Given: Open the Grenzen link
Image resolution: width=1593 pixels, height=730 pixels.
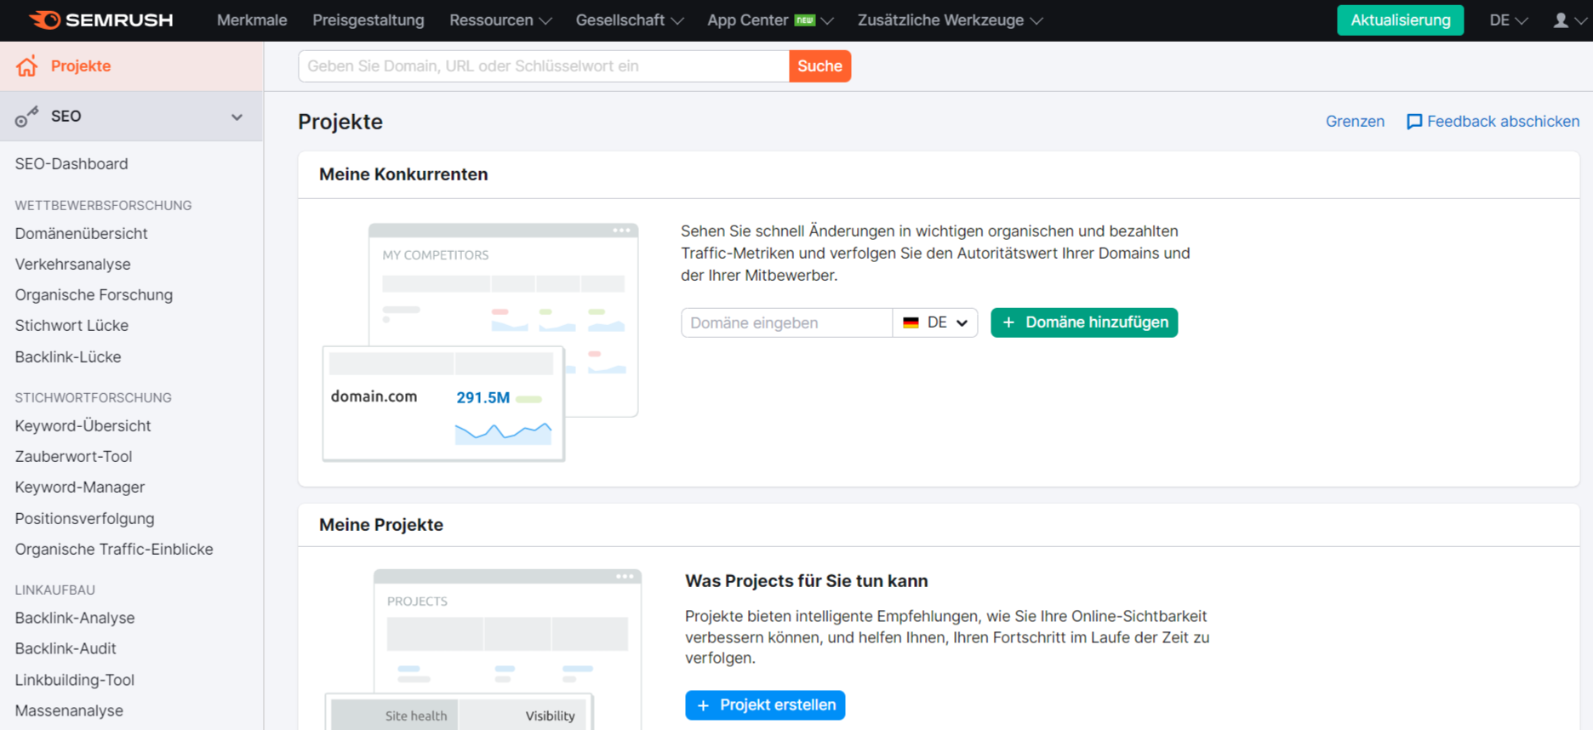Looking at the screenshot, I should pyautogui.click(x=1355, y=122).
